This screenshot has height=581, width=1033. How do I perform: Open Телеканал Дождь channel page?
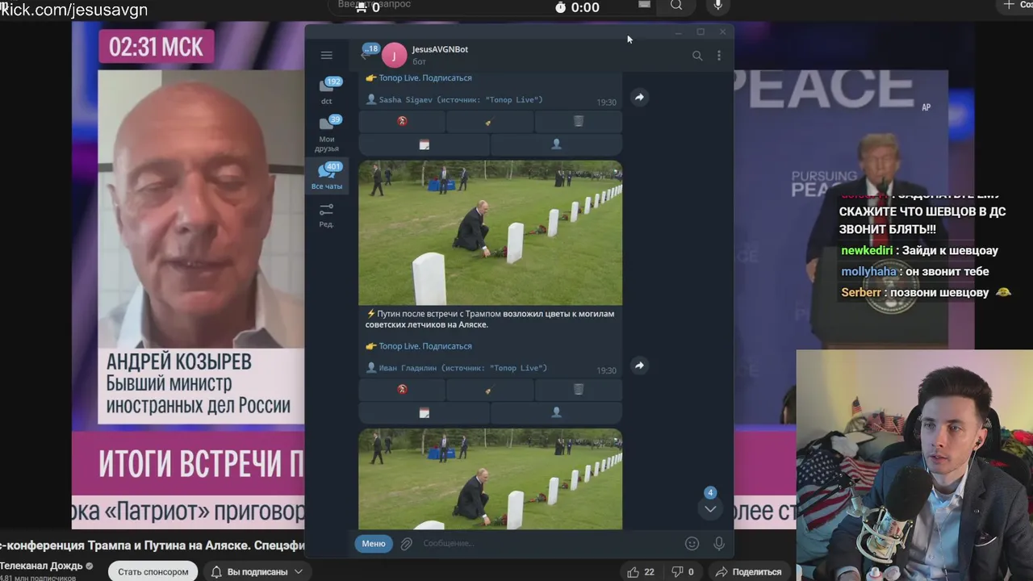[x=40, y=566]
